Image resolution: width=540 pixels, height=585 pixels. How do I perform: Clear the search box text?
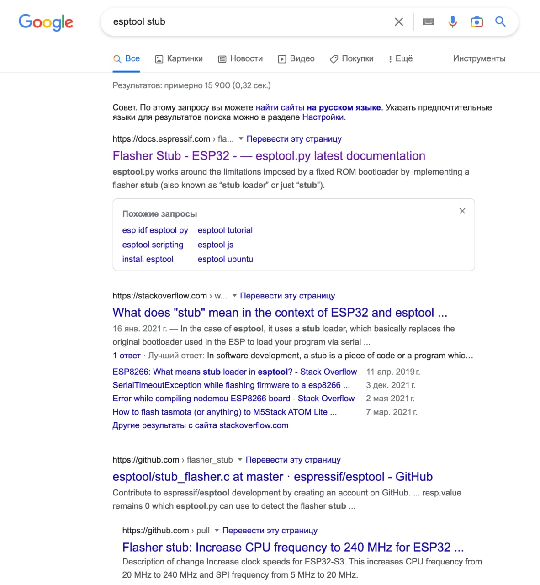(x=399, y=22)
